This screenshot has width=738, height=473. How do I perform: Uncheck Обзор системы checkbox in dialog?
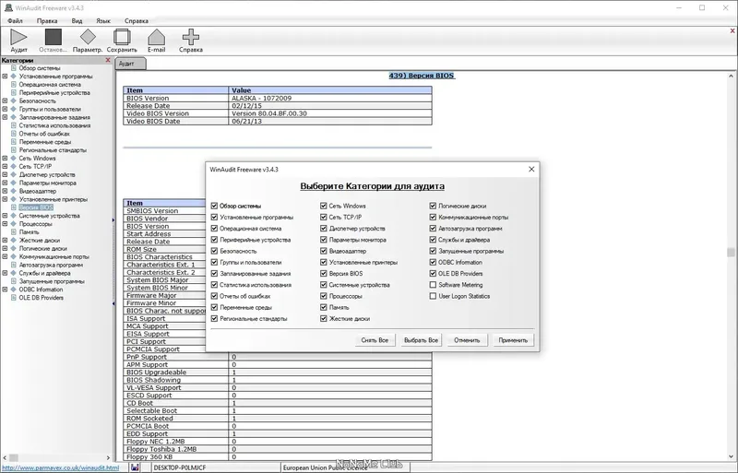[x=214, y=206]
